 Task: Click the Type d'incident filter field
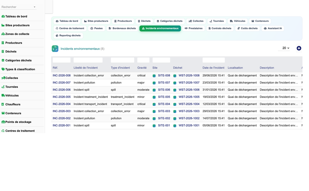(x=123, y=60)
